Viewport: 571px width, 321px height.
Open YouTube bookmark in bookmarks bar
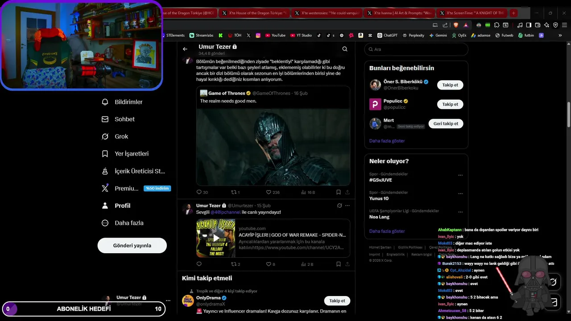click(275, 35)
